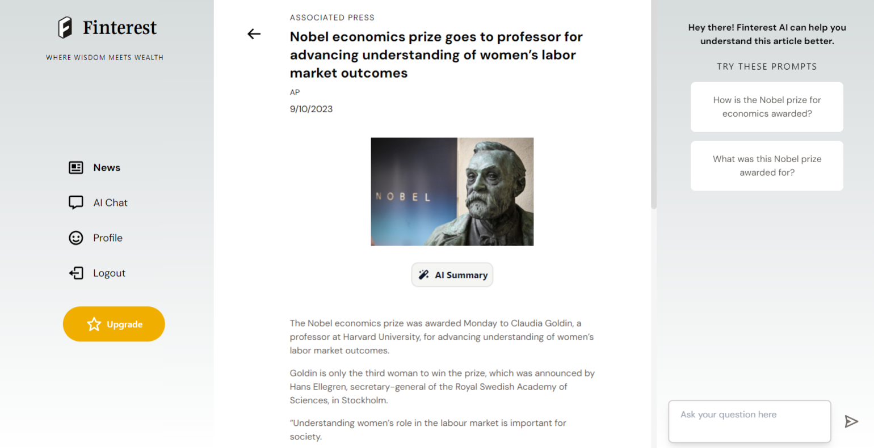The image size is (874, 448).
Task: Generate the AI Summary
Action: 452,274
